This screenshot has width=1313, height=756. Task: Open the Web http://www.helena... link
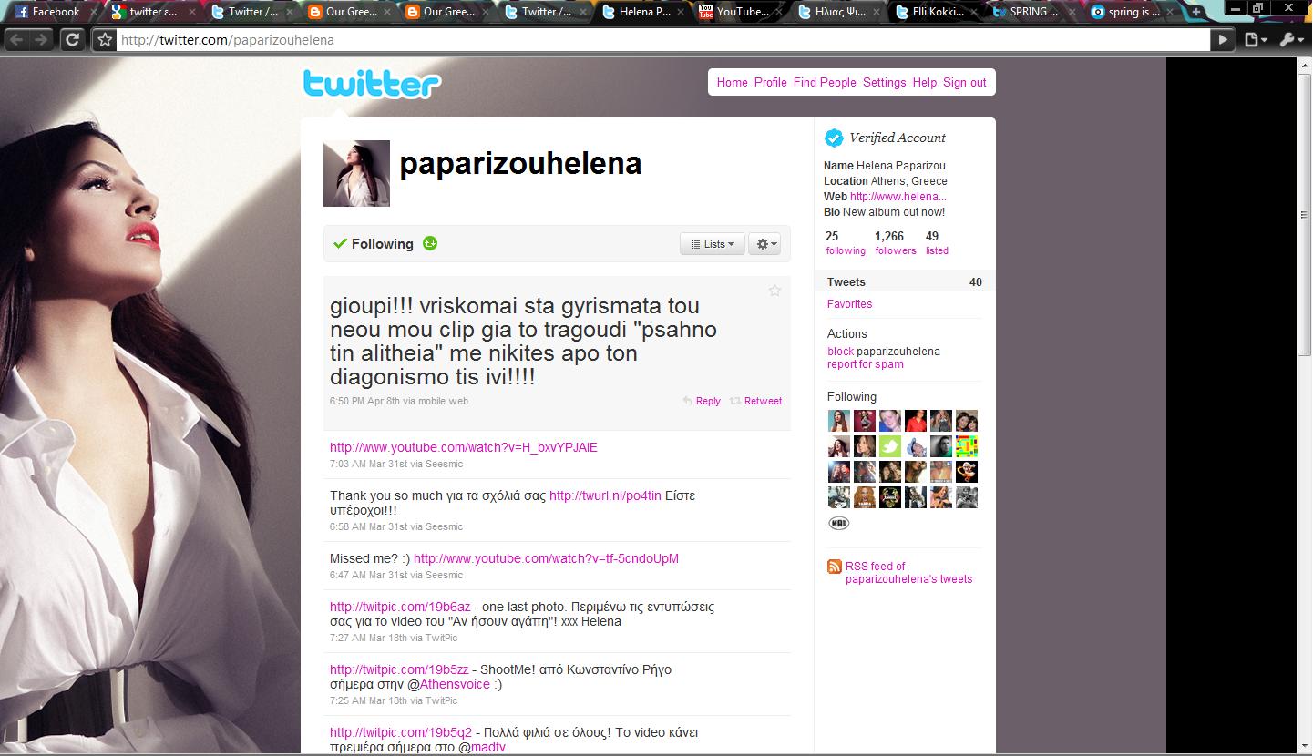point(898,197)
